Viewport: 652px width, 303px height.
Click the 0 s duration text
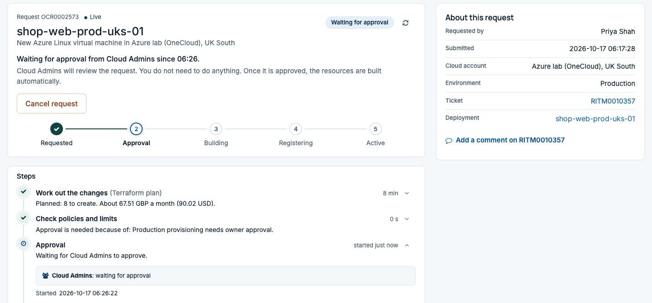394,219
